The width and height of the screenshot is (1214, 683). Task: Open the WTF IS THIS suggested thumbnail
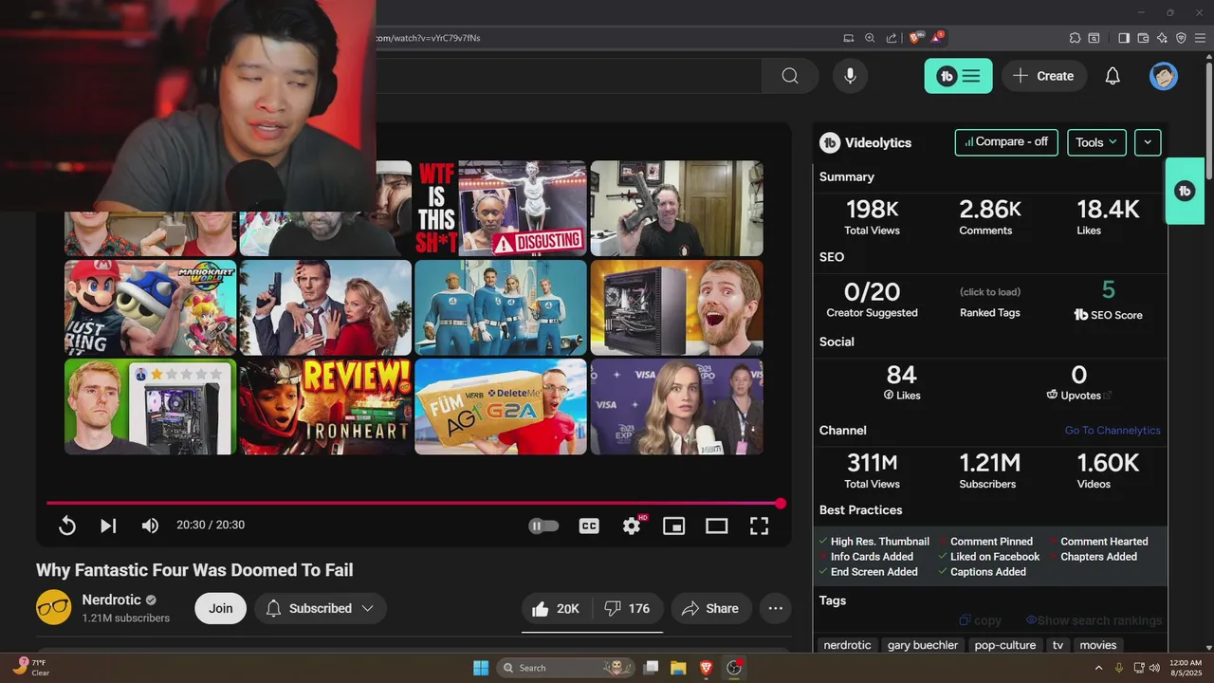coord(501,209)
